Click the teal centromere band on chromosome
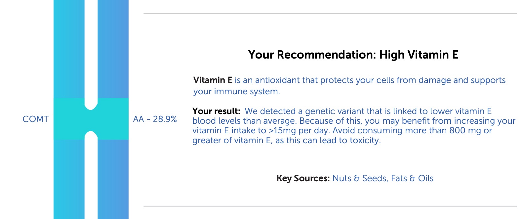This screenshot has height=219, width=525. 91,119
